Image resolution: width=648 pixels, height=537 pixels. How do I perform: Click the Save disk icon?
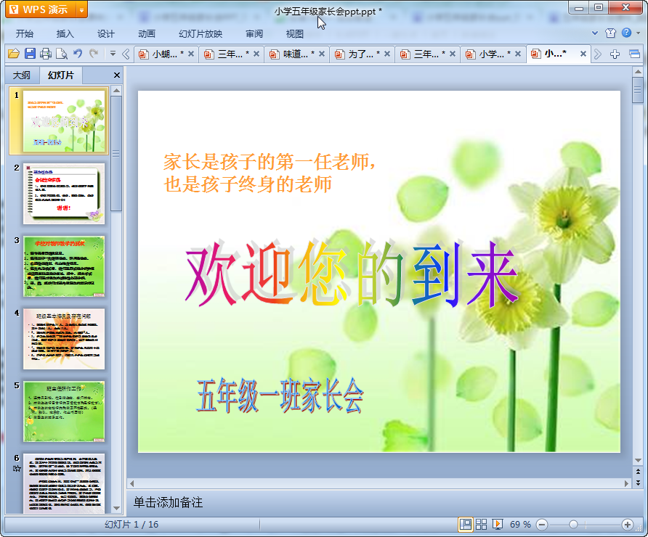point(30,53)
